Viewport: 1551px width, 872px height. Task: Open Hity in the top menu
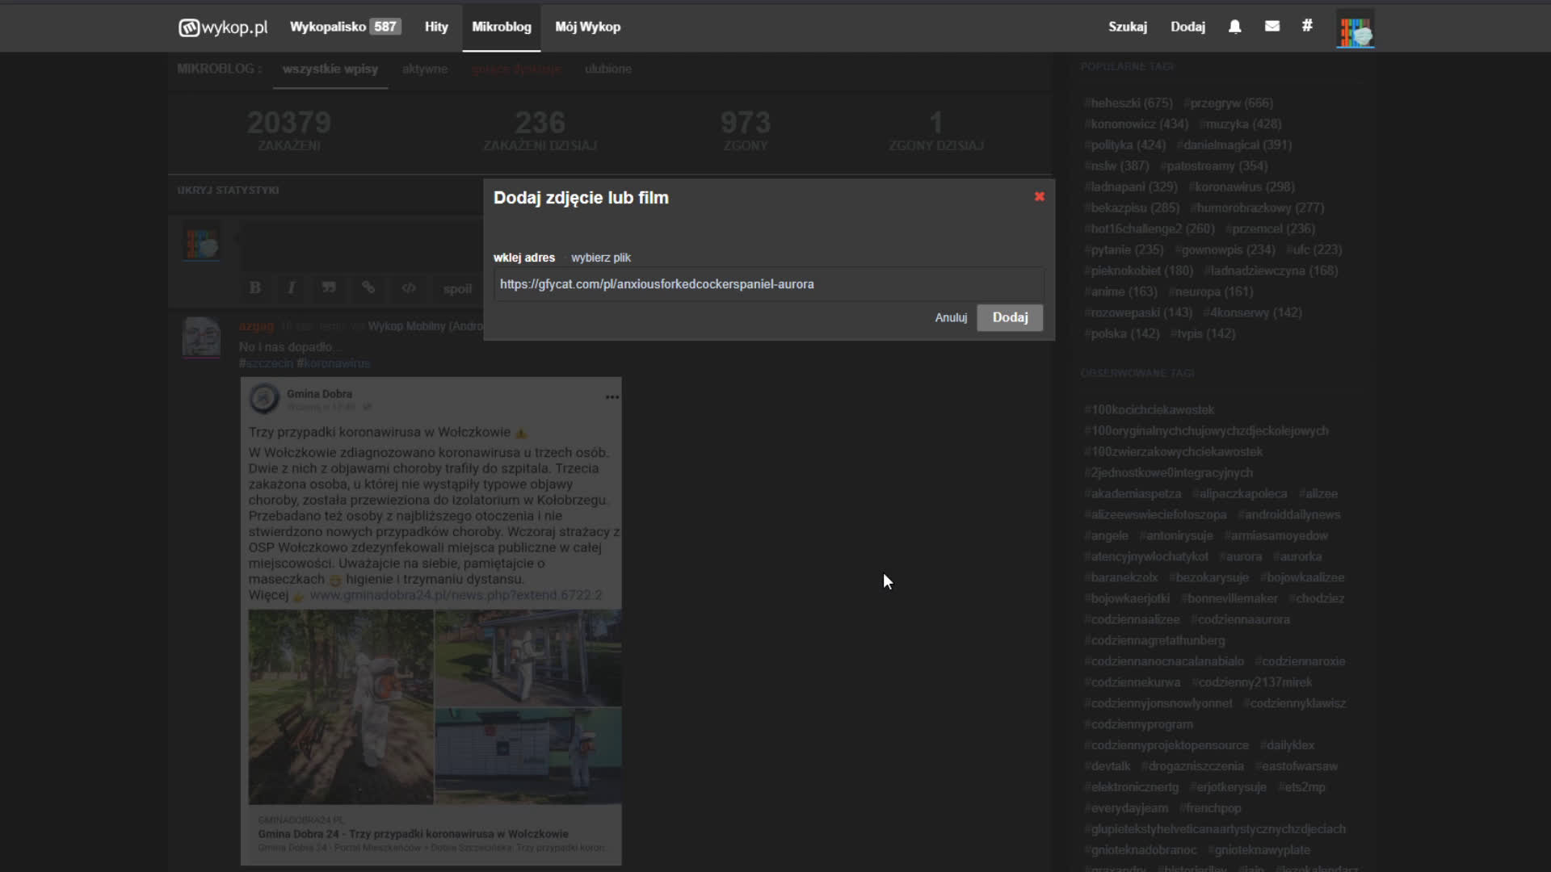(x=436, y=27)
